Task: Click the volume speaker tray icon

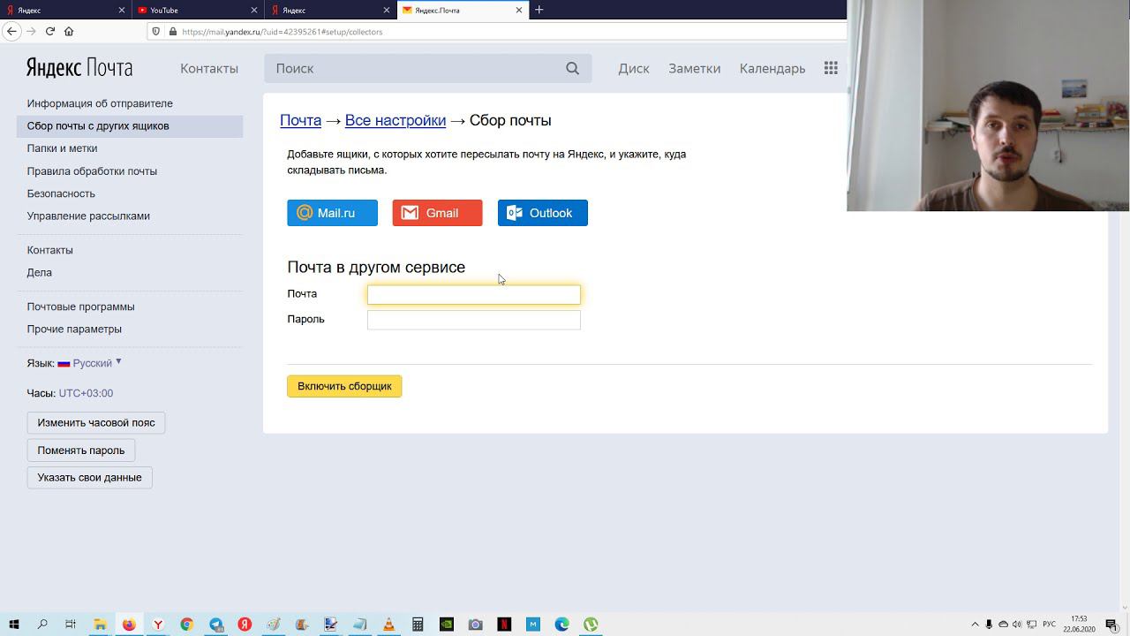Action: [x=1017, y=625]
